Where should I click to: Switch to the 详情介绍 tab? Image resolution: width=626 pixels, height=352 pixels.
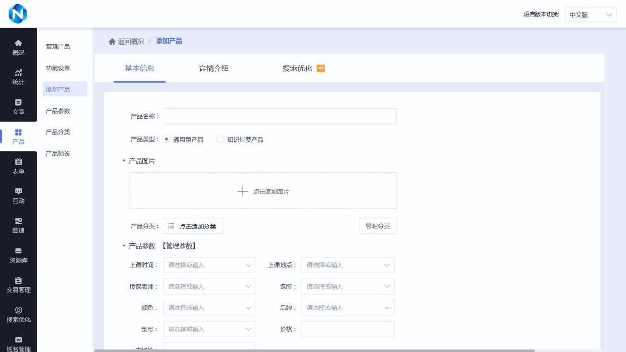[x=213, y=68]
